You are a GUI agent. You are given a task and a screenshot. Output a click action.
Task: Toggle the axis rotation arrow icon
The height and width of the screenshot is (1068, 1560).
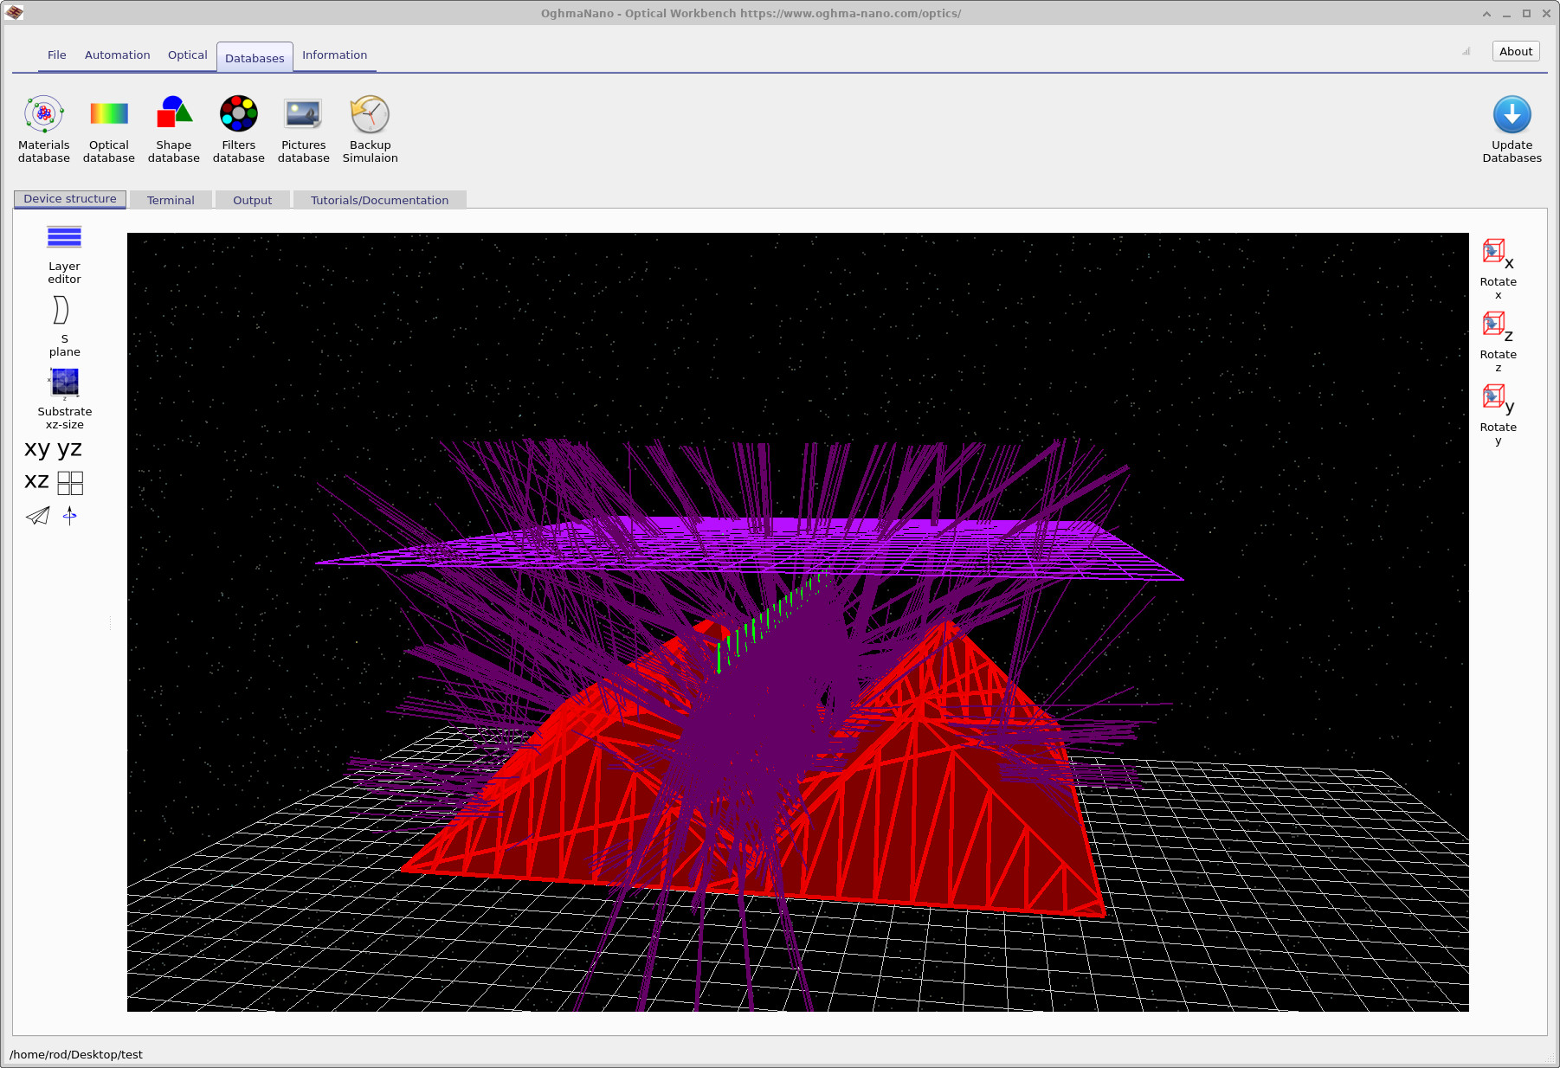tap(69, 517)
